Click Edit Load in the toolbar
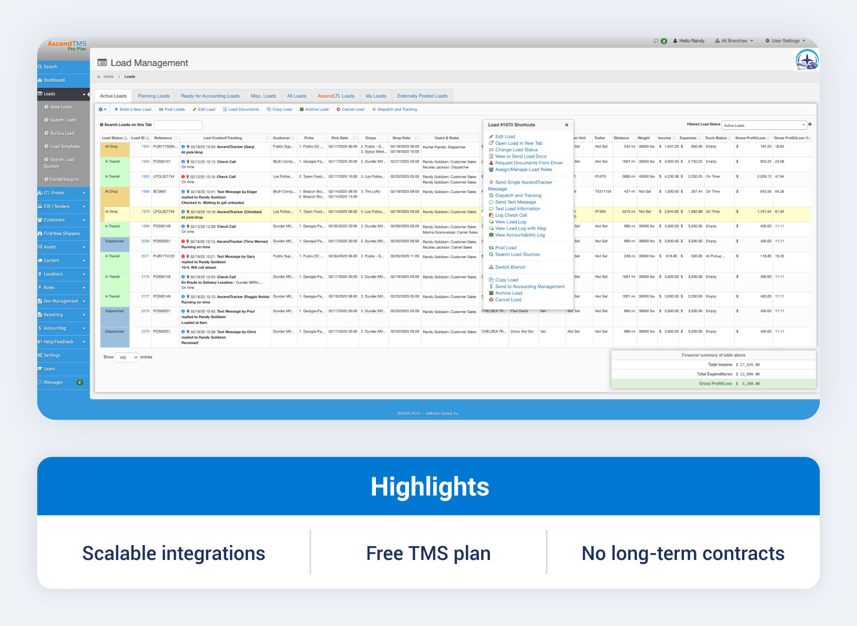The width and height of the screenshot is (857, 626). [204, 110]
